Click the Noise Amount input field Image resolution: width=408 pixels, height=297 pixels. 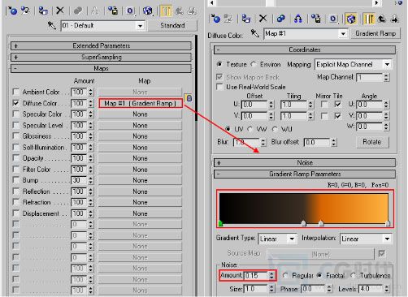(256, 275)
